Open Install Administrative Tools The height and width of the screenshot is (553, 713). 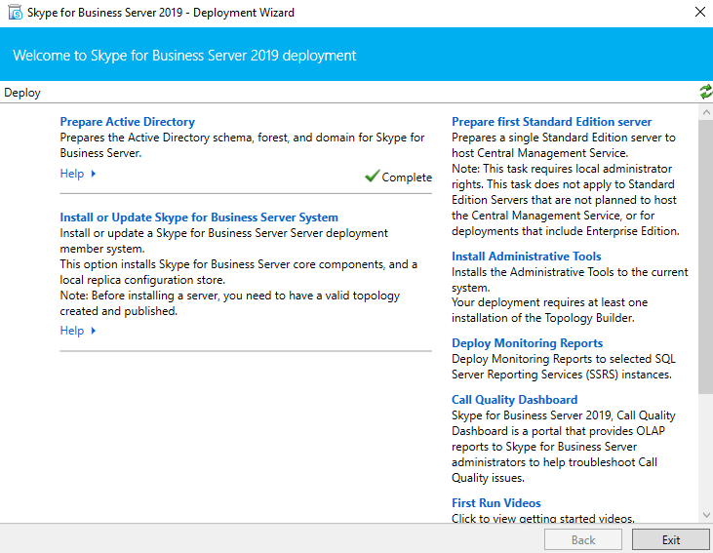pos(527,257)
